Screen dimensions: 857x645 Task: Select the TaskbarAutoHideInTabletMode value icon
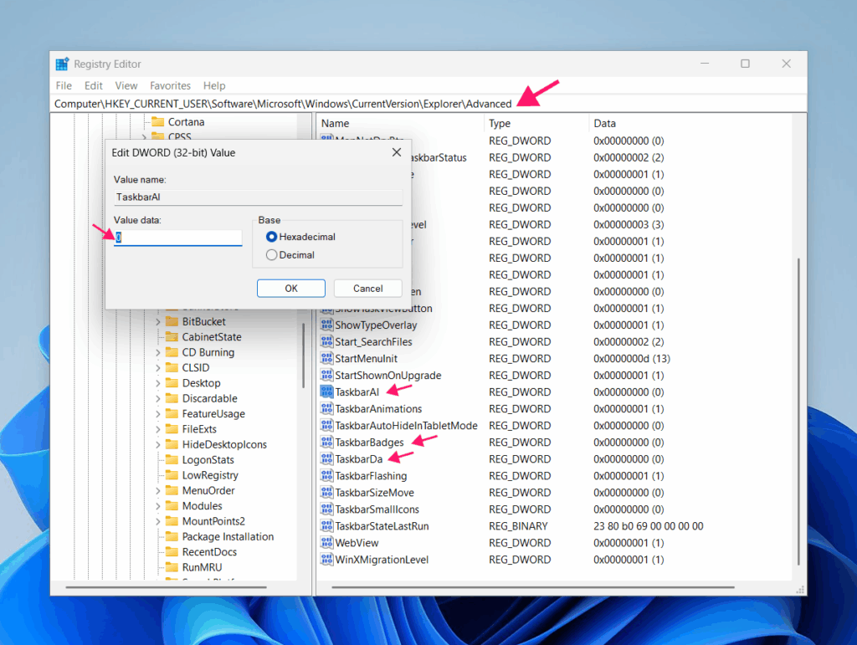pyautogui.click(x=327, y=426)
